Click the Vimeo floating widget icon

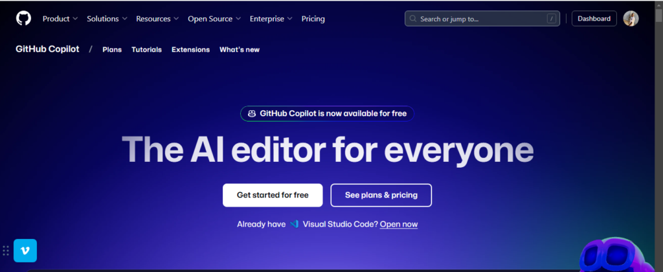pos(25,251)
